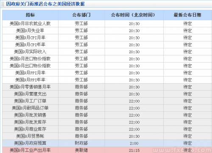Click 商务部 in the 美国8月贸易帐 row
The height and width of the screenshot is (153, 212).
coord(81,136)
